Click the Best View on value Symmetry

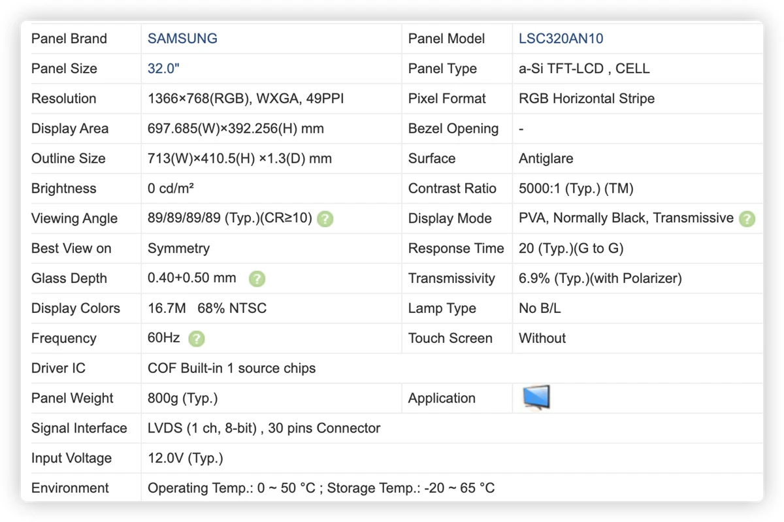(178, 249)
